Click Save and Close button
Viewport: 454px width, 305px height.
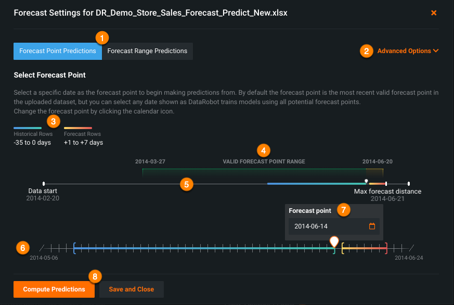click(x=131, y=289)
